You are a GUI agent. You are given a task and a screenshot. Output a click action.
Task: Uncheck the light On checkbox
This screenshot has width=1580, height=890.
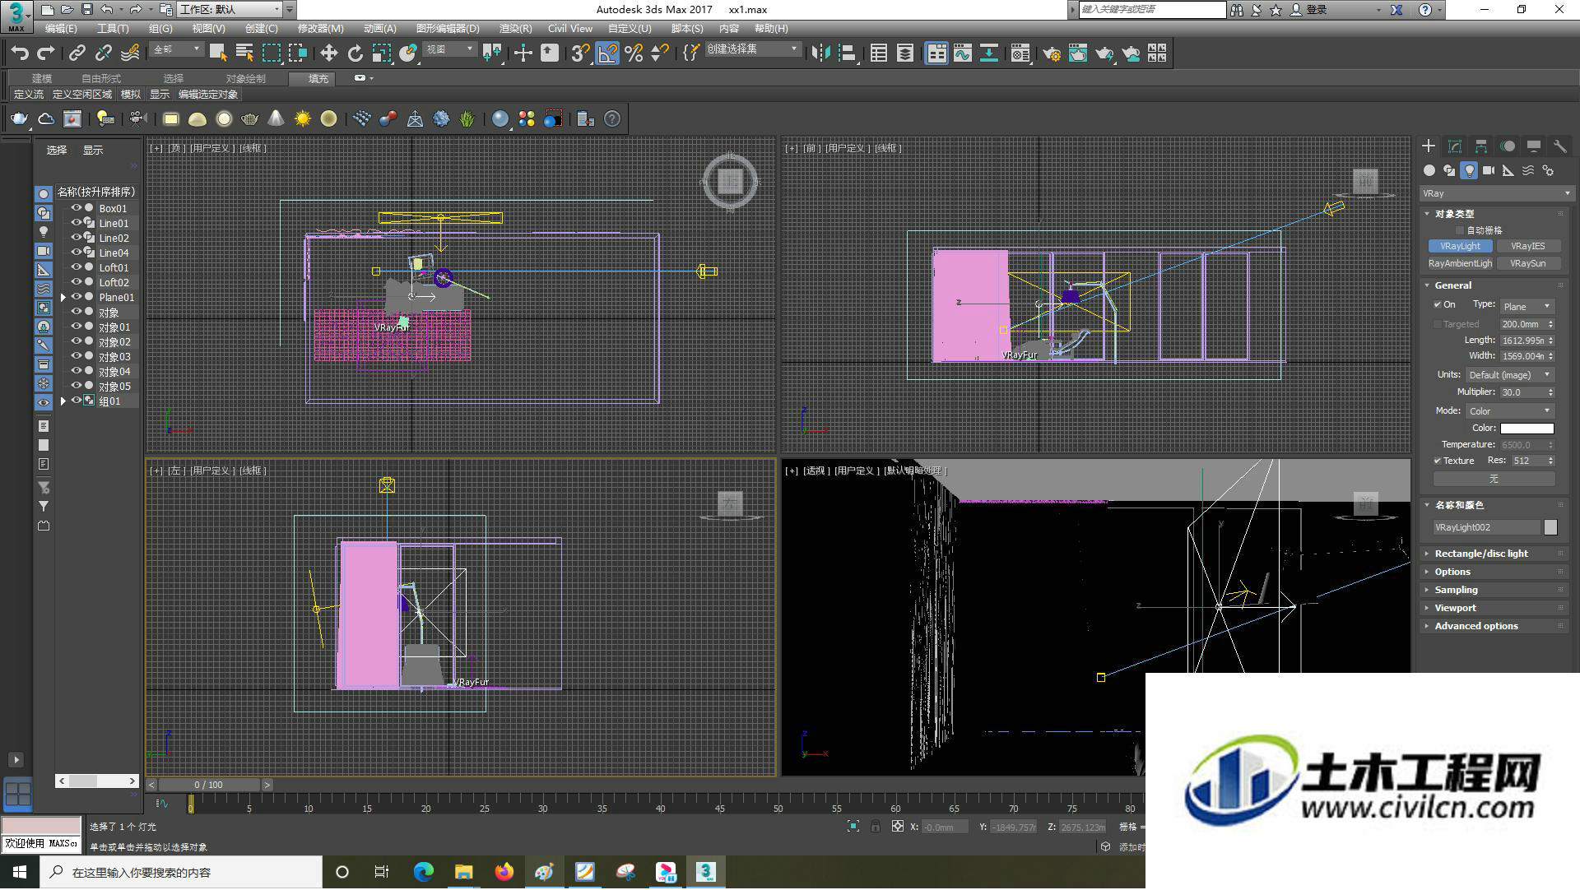tap(1438, 304)
